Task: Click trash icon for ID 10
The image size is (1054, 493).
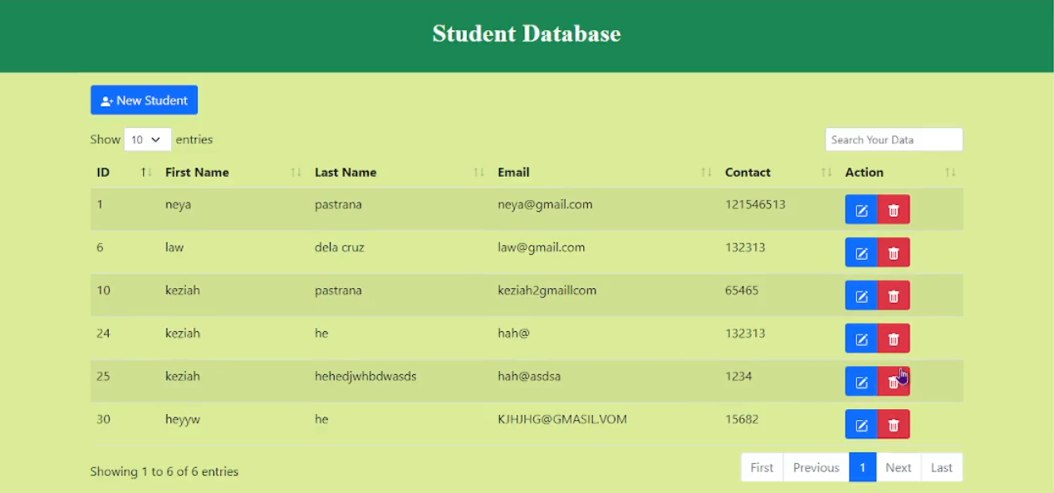Action: tap(894, 295)
